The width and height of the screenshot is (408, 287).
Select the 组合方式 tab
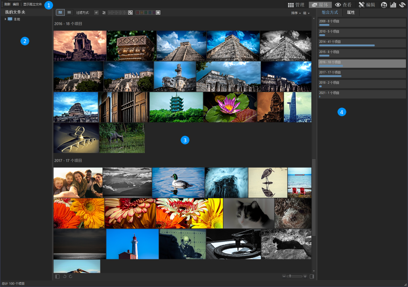tap(330, 13)
